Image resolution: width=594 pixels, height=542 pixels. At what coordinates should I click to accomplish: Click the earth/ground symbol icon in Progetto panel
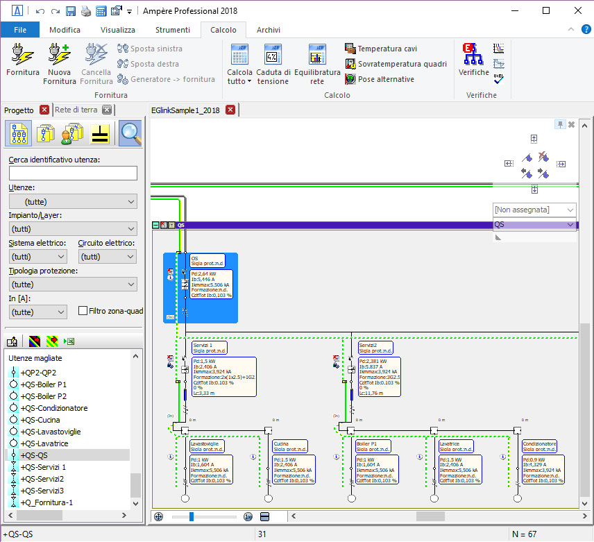(x=100, y=134)
